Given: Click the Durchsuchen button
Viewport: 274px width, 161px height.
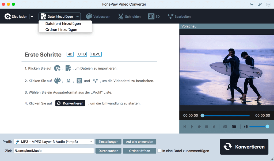Looking at the screenshot, I should click(108, 151).
